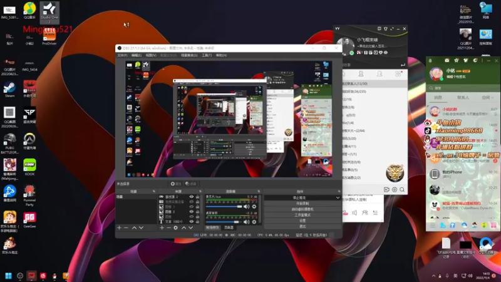Mute the 麦克风/Aux speaker icon in OBS mixer
This screenshot has height=282, width=501.
pyautogui.click(x=246, y=207)
